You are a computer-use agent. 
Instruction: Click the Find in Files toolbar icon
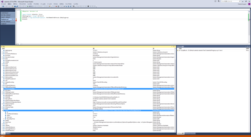[50, 6]
